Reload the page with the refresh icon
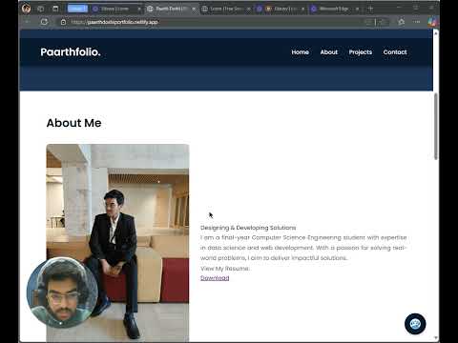Screen dimensions: 458x343 click(x=44, y=22)
